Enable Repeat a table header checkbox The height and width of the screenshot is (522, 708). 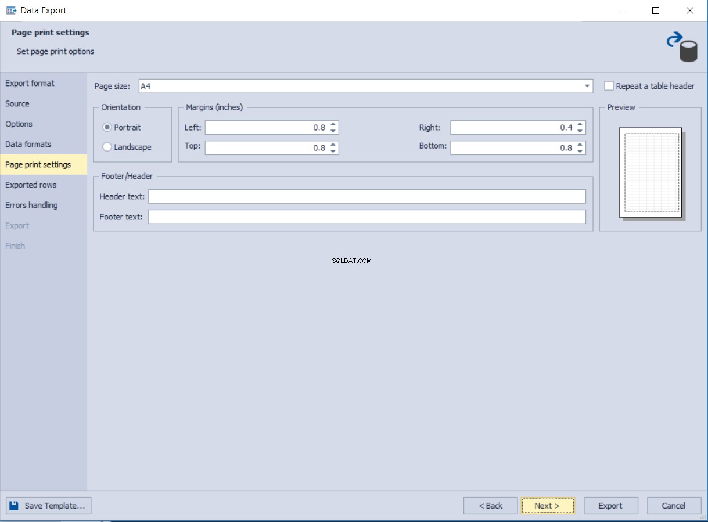click(609, 86)
